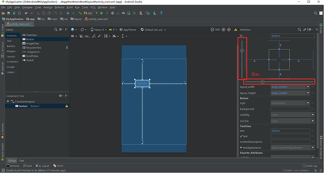Open the Tools menu
Screen dimensions: 324x173
[x=85, y=8]
